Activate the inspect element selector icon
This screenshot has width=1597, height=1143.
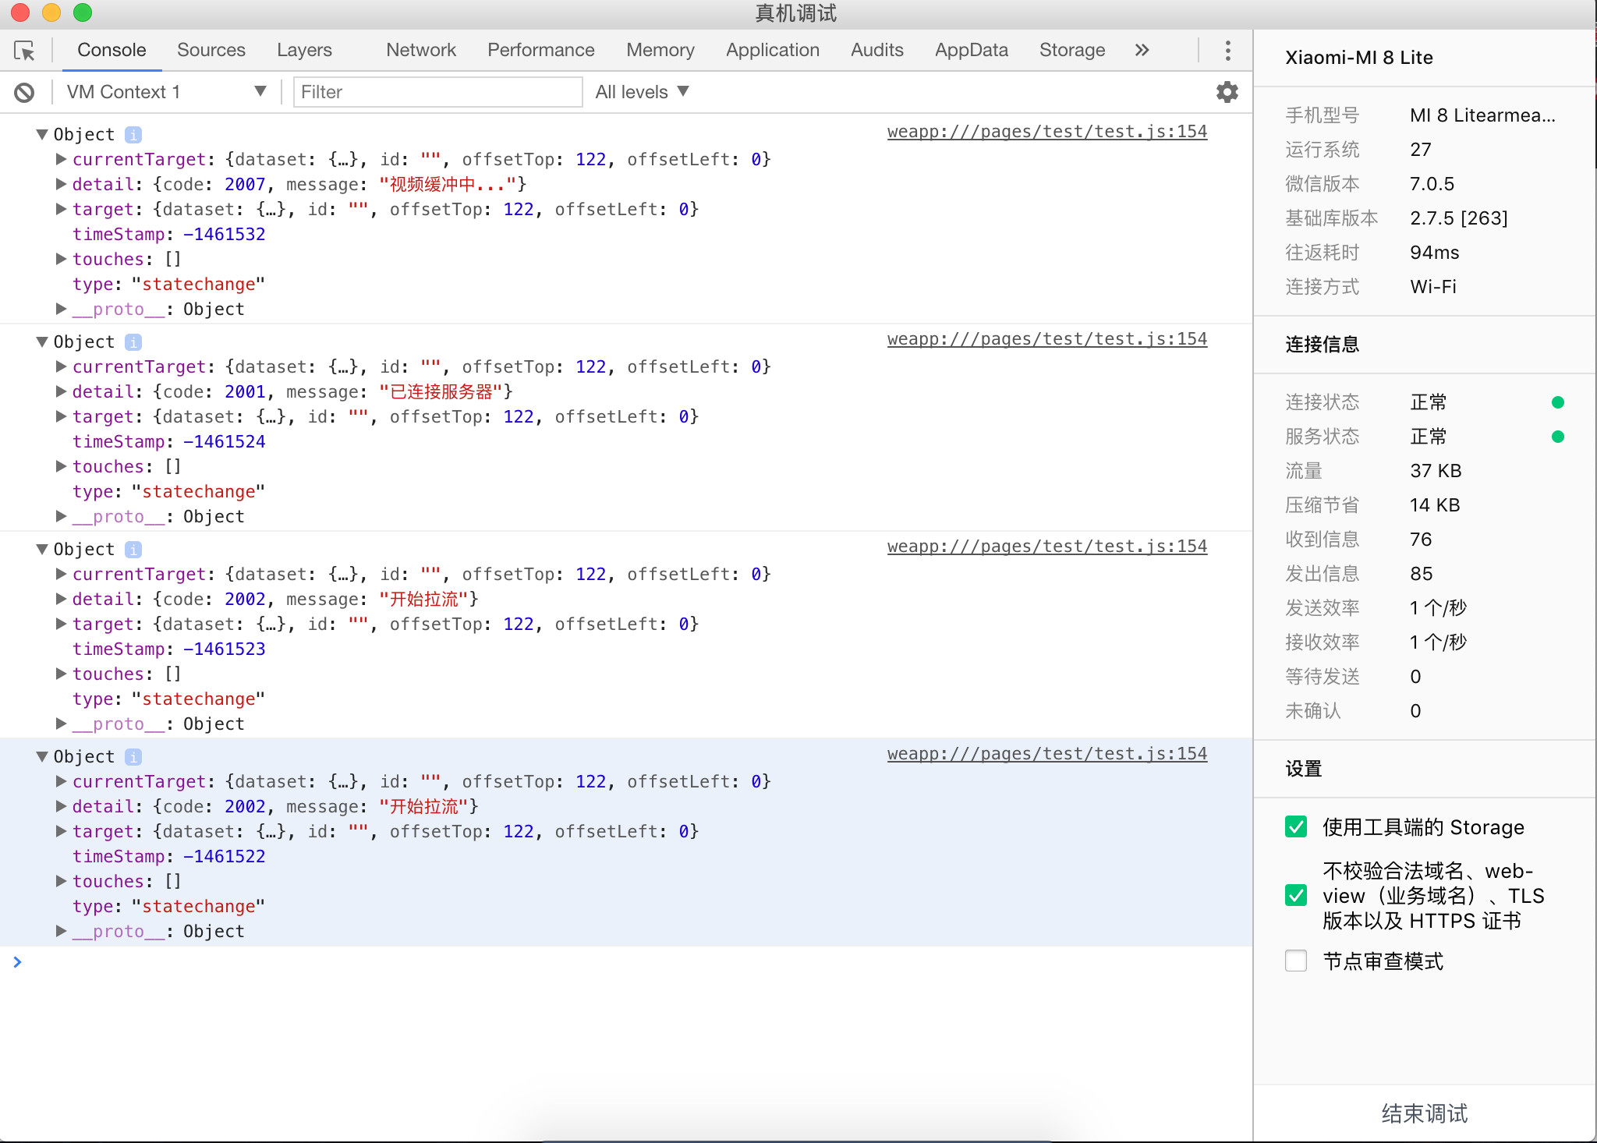[x=25, y=51]
